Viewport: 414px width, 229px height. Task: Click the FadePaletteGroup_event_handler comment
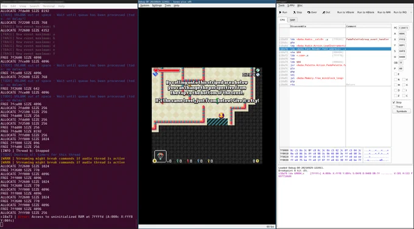367,39
